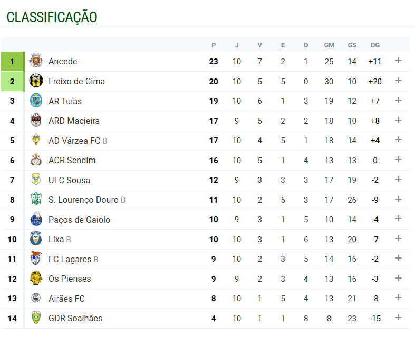
Task: Expand details for UFC Sousa row
Action: tap(398, 180)
